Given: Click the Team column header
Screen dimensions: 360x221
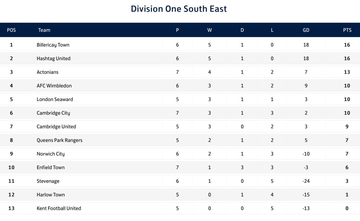Looking at the screenshot, I should [44, 30].
